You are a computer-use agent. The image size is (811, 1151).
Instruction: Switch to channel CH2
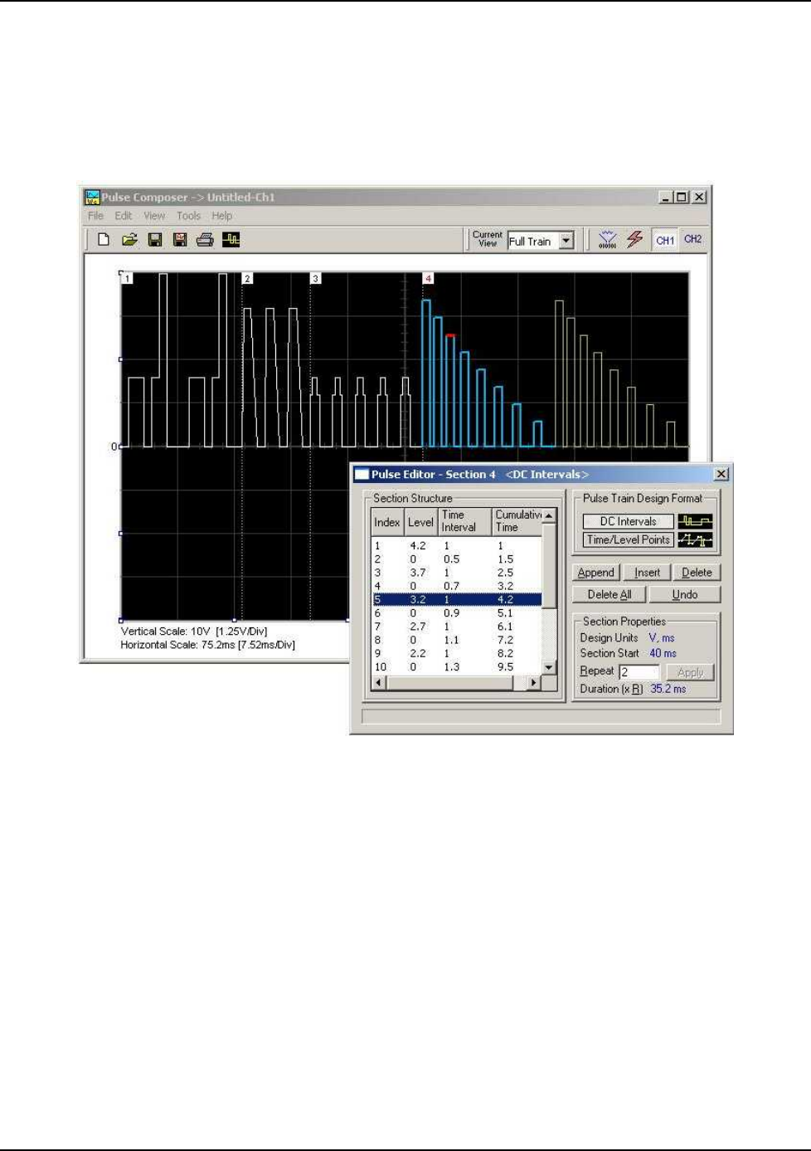[x=693, y=240]
